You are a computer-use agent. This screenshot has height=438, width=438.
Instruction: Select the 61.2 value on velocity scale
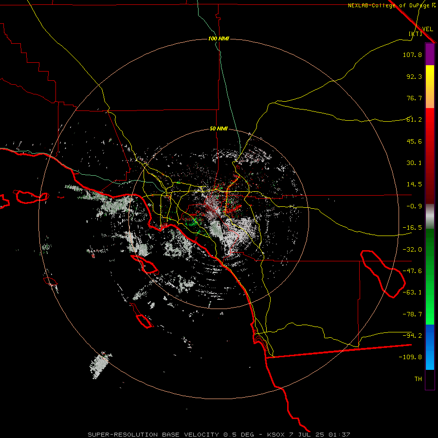pos(414,120)
